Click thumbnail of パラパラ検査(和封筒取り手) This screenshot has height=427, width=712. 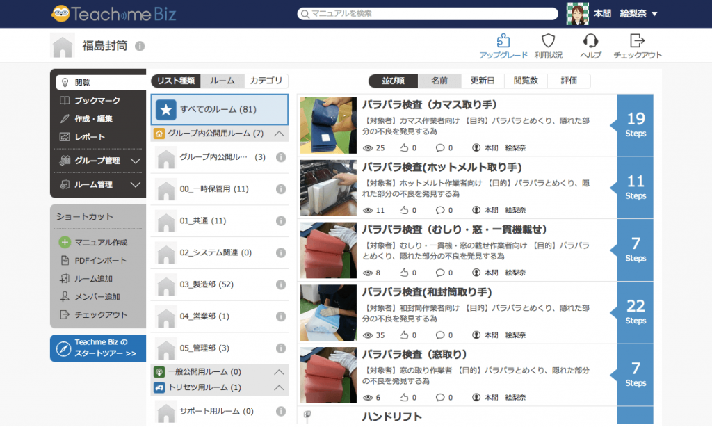[328, 313]
